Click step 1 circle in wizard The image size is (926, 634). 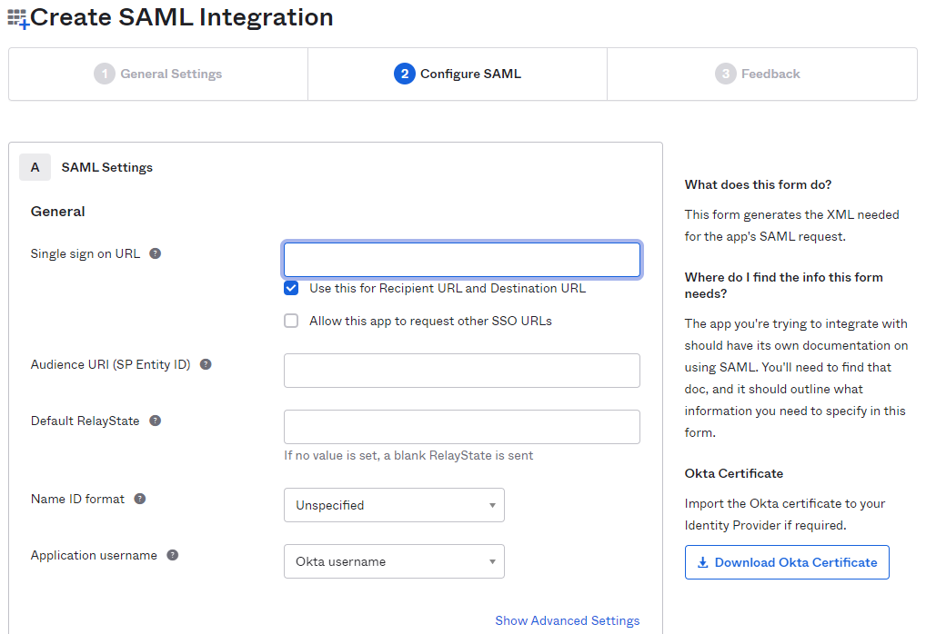pyautogui.click(x=105, y=74)
